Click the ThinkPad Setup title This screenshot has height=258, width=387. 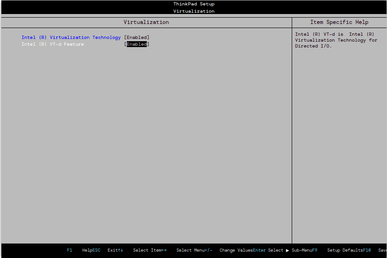tap(194, 4)
